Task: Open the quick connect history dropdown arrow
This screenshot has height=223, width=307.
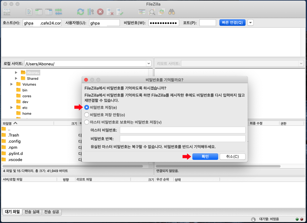Action: point(250,23)
